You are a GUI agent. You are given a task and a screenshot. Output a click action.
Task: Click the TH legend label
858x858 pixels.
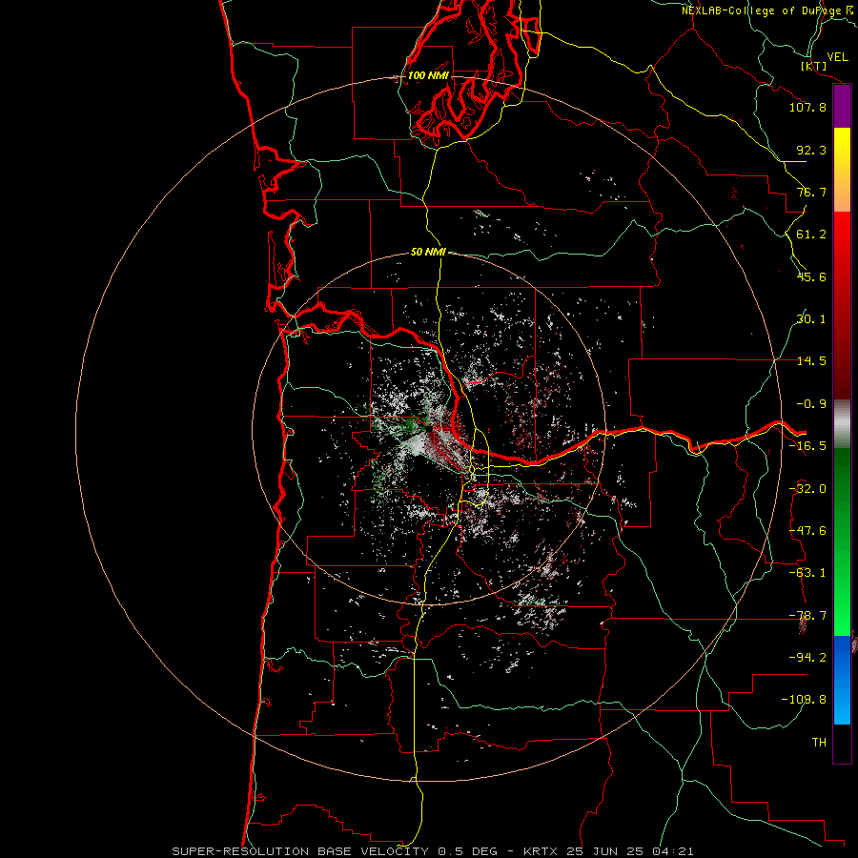click(x=819, y=743)
